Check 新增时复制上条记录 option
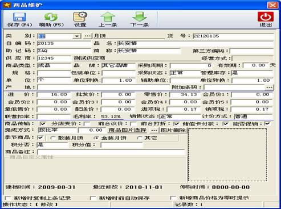The image size is (281, 209). [8, 198]
